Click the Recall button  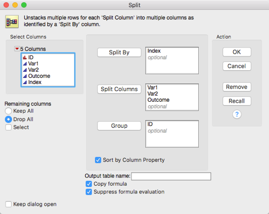(x=237, y=101)
